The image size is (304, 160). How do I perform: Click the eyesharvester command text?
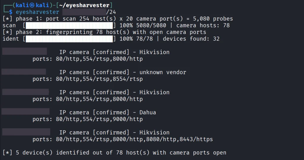[x=37, y=12]
